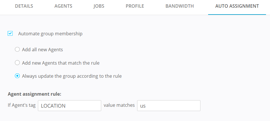
Task: Uncheck the Automate group membership checkbox
Action: 10,34
